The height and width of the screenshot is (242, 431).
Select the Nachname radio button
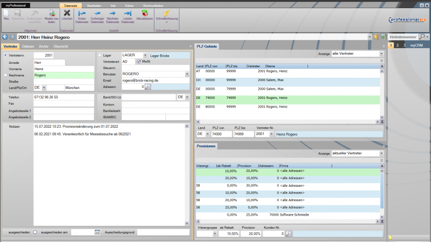5,75
